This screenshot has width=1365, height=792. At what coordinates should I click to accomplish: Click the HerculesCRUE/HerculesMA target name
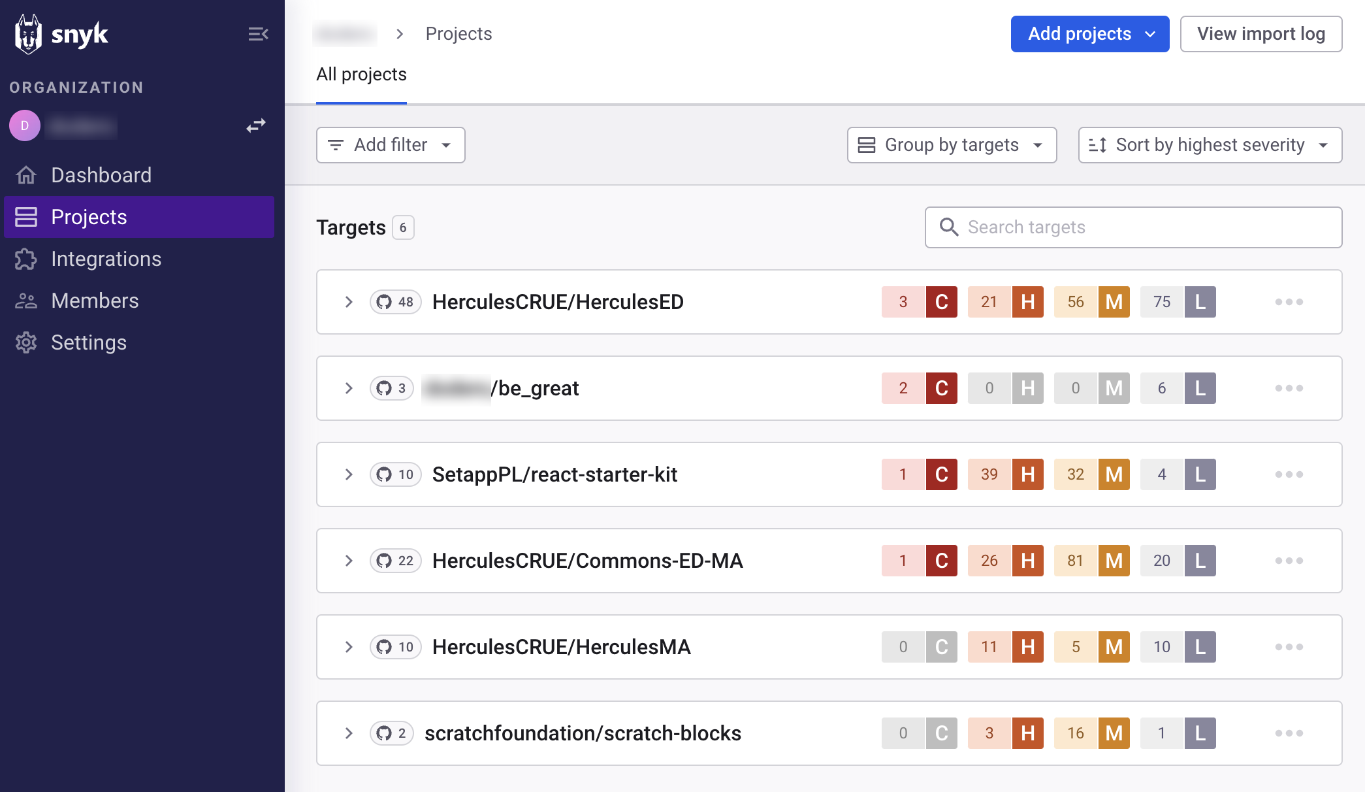(x=562, y=647)
